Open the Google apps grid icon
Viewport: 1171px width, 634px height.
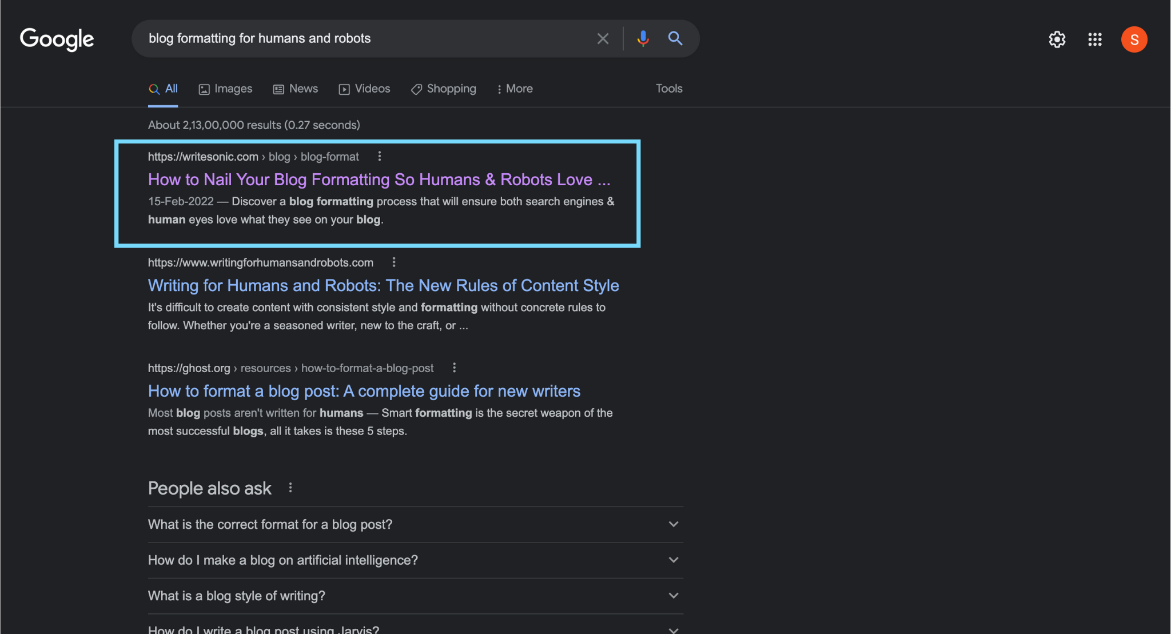[x=1094, y=39]
